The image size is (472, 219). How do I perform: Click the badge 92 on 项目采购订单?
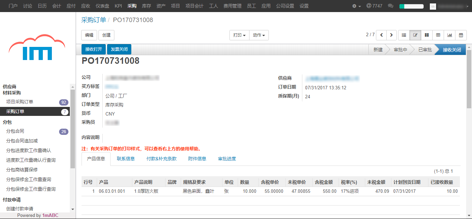click(x=64, y=102)
